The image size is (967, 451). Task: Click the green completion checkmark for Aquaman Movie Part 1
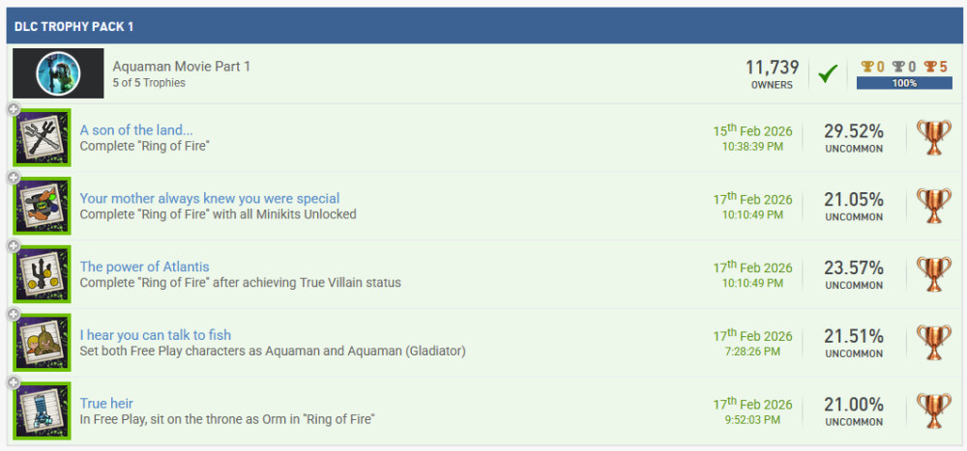point(827,73)
